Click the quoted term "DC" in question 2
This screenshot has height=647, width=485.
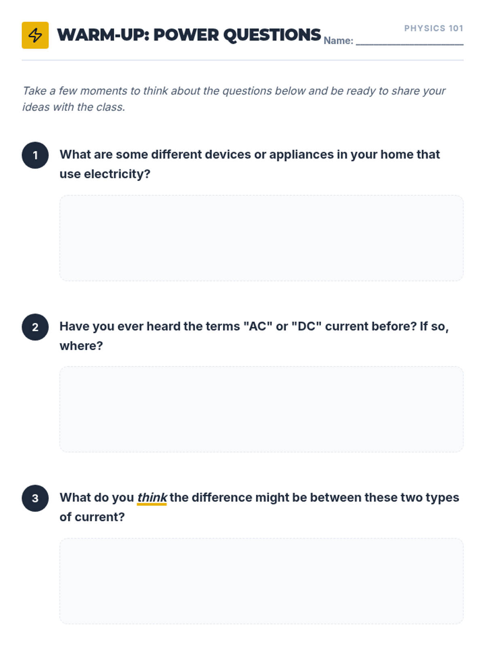tap(306, 326)
